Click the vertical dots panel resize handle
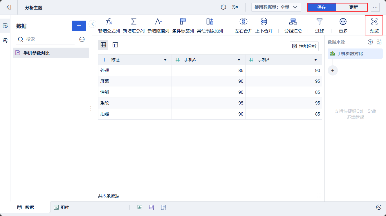 point(91,108)
